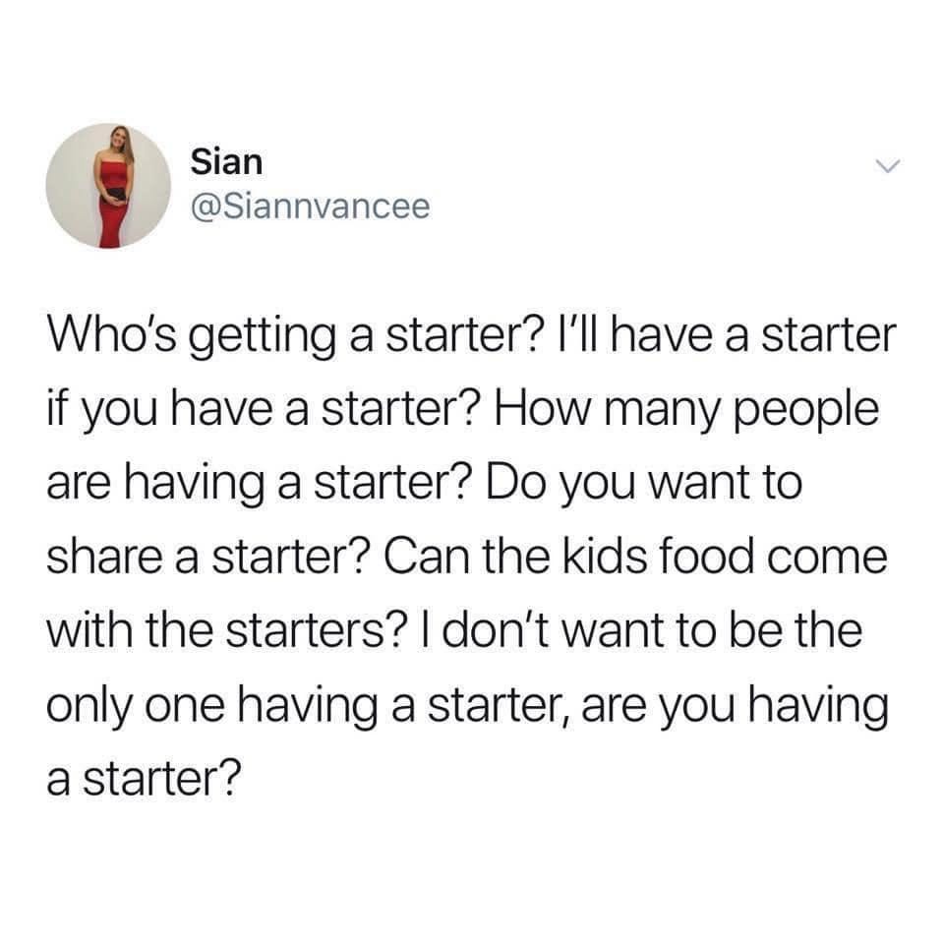944x944 pixels.
Task: Click the tweet line starting "Who's getting a starter?"
Action: 472,336
